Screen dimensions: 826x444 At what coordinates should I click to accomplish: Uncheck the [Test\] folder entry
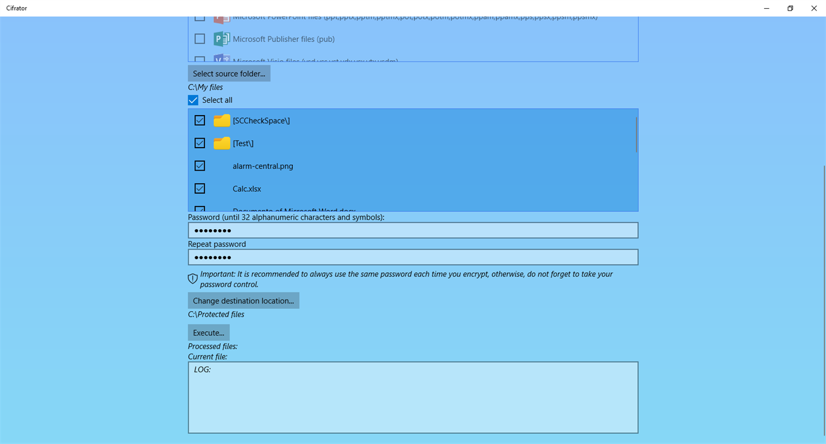tap(200, 143)
